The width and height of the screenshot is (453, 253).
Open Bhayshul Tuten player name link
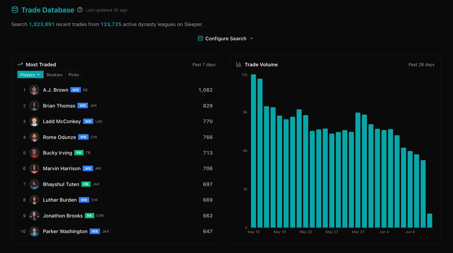click(x=61, y=184)
